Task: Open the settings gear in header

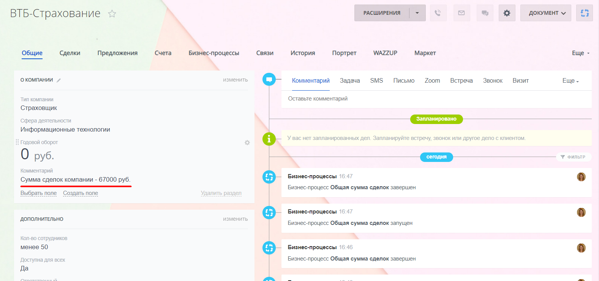Action: (x=507, y=13)
